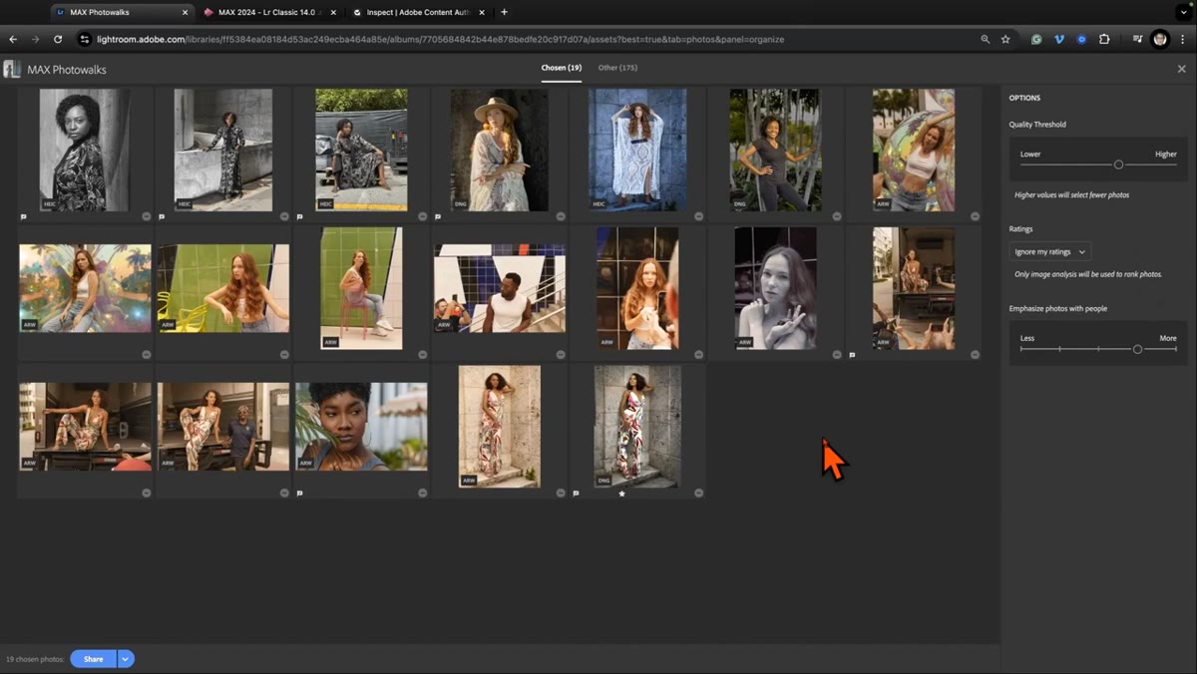
Task: Adjust the Quality Threshold slider handle
Action: (1118, 165)
